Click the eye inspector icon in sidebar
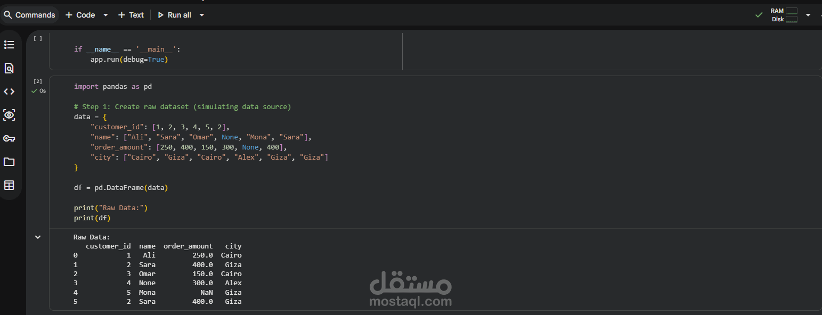 [x=10, y=115]
